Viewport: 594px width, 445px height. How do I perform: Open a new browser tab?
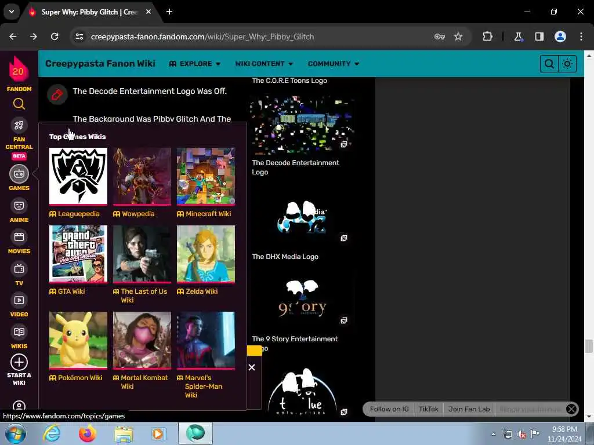[x=169, y=12]
